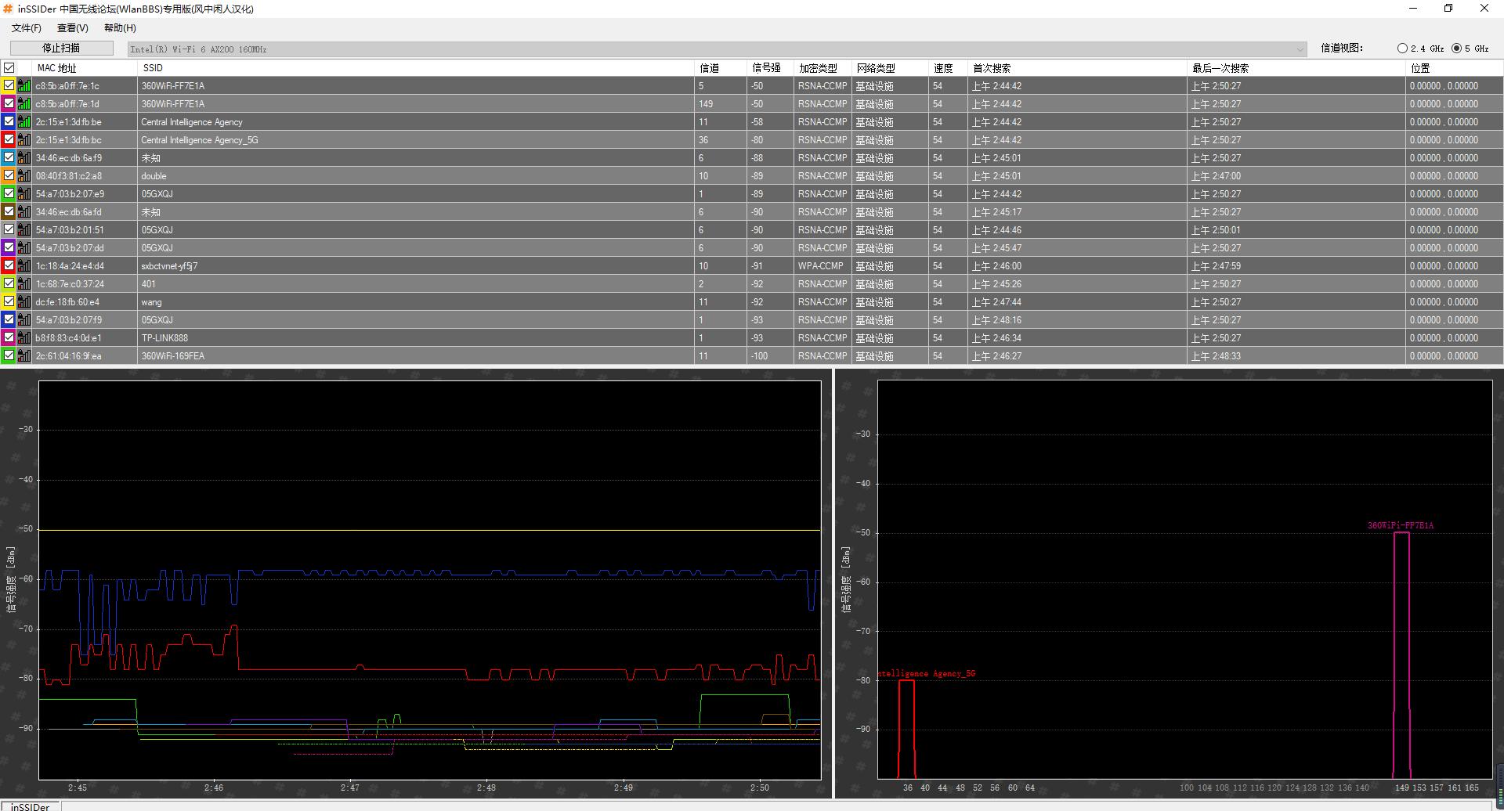Click signal icon for the 401 network row
Viewport: 1504px width, 811px height.
(24, 284)
